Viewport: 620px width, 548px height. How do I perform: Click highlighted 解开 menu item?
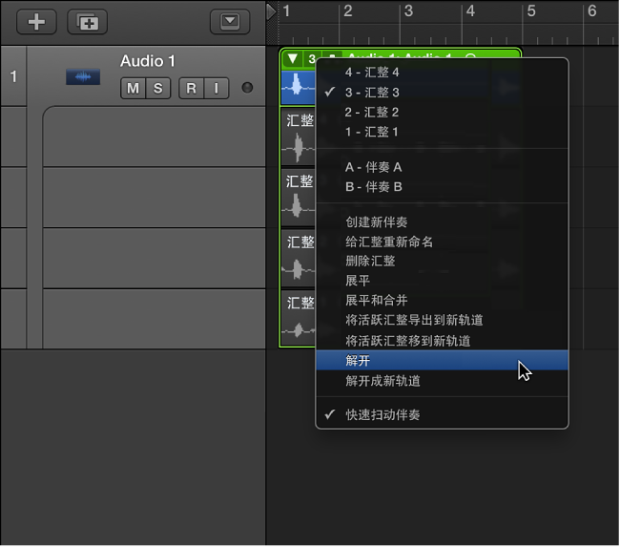coord(442,361)
